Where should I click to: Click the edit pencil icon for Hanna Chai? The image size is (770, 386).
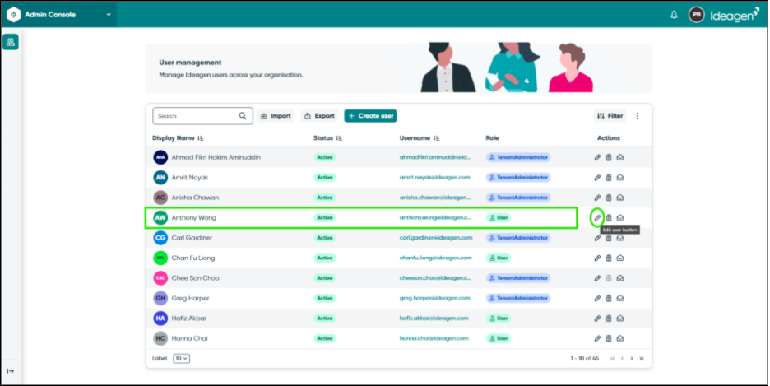(x=597, y=337)
